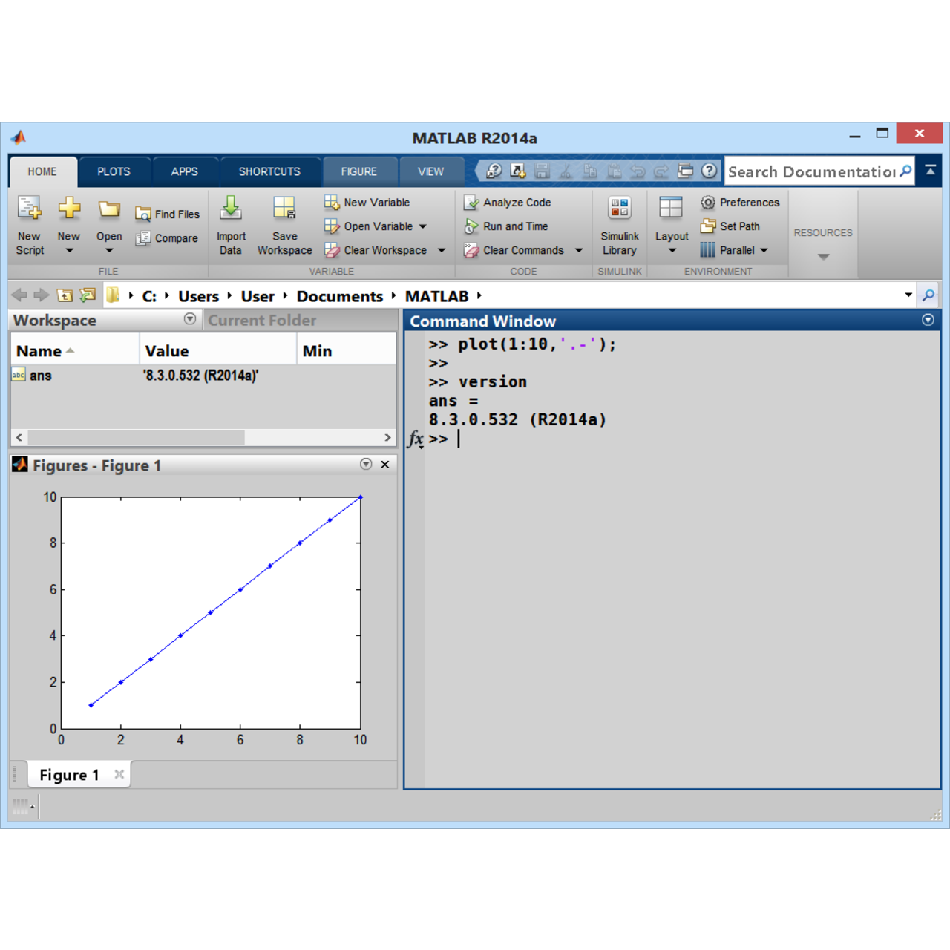Switch to the PLOTS tab
Image resolution: width=950 pixels, height=950 pixels.
tap(114, 171)
